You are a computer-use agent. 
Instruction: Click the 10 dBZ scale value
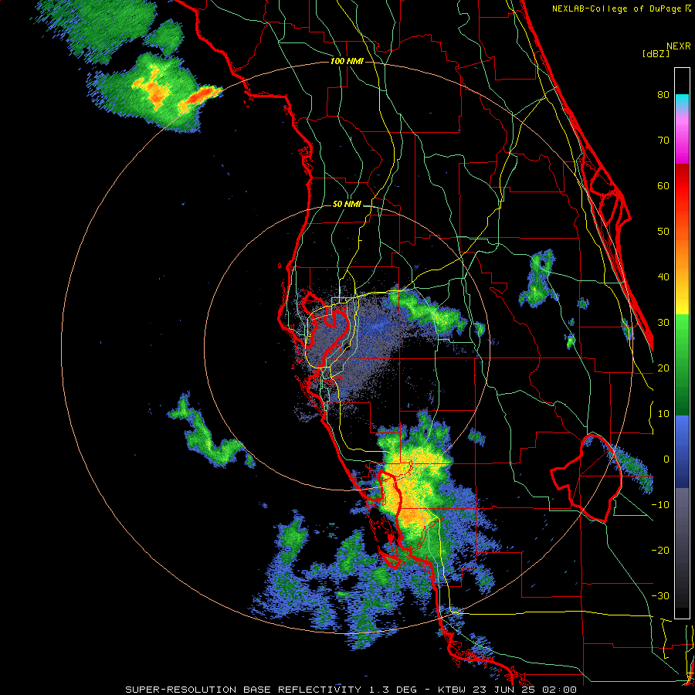(663, 414)
